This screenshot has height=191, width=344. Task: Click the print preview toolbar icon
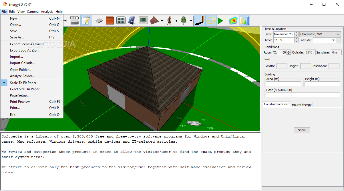click(75, 20)
